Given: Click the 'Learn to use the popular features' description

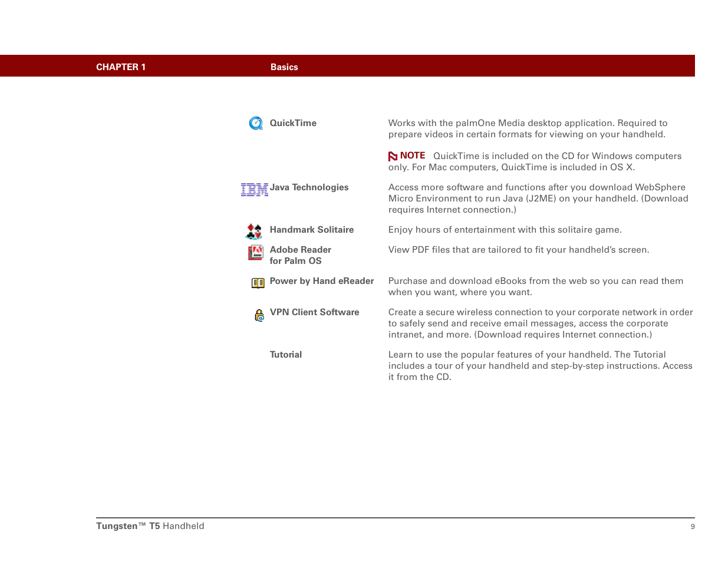Looking at the screenshot, I should pos(541,366).
